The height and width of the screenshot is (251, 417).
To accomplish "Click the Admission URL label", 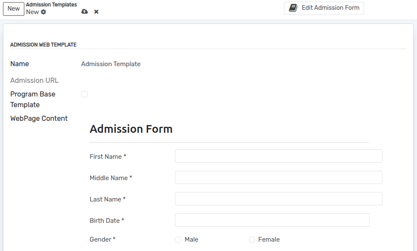I will [x=35, y=80].
